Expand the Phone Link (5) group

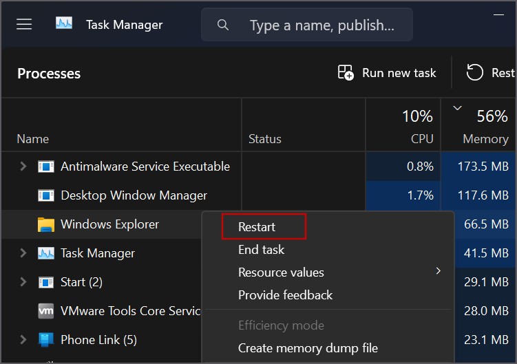23,340
